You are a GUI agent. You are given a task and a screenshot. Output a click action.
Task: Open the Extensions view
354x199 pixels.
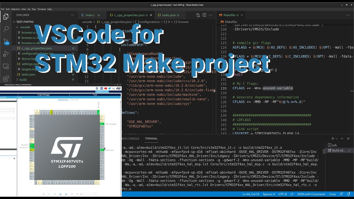pos(6,79)
